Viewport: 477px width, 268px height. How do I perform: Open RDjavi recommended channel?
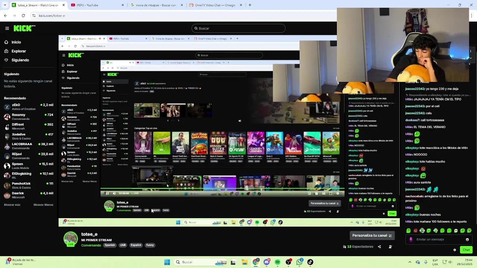pos(29,155)
